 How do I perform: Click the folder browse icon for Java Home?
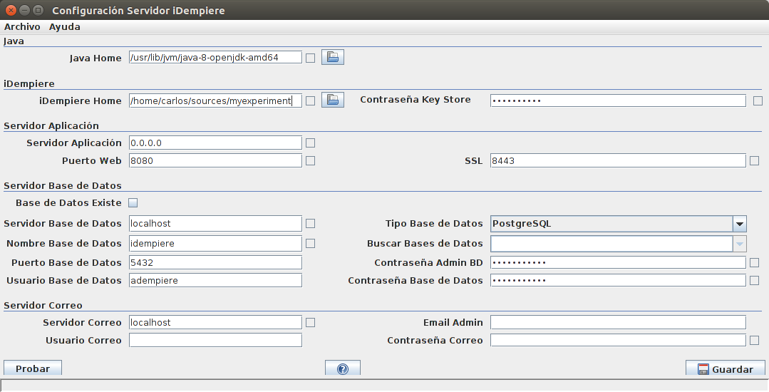click(333, 58)
